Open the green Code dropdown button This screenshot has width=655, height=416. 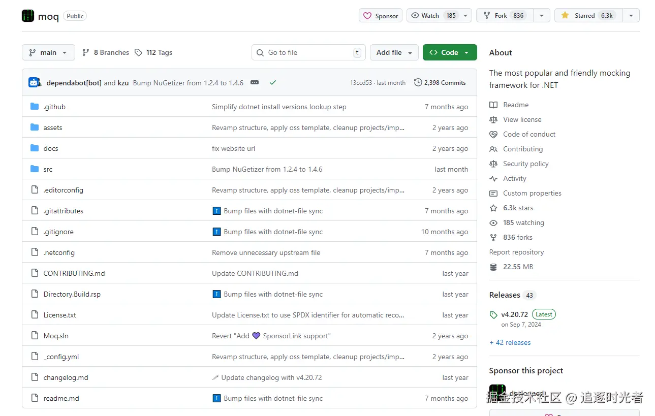[x=450, y=52]
